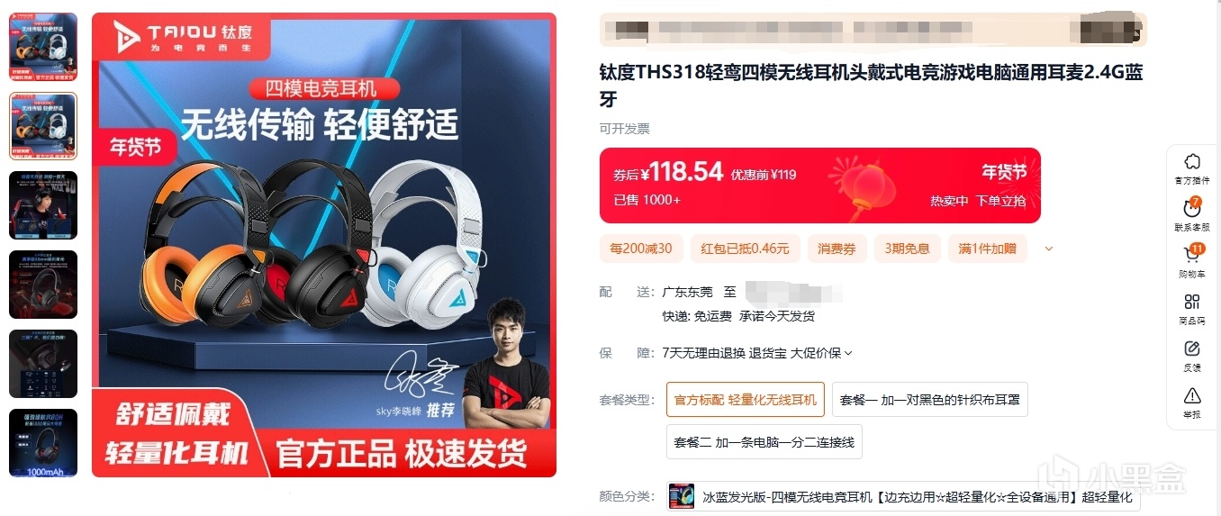Click the 满1件加赠 promotion tag
The width and height of the screenshot is (1221, 516).
(987, 249)
